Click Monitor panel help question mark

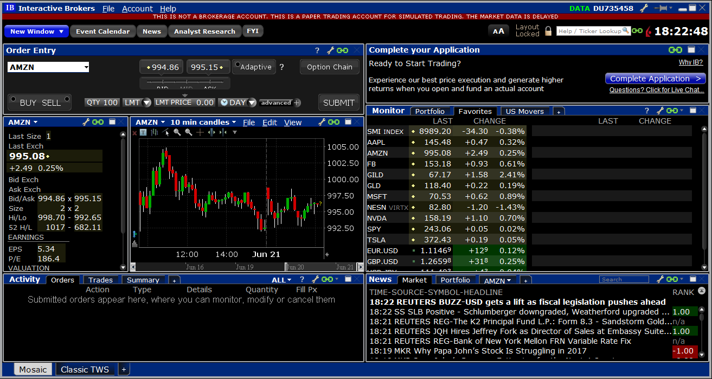pos(646,111)
